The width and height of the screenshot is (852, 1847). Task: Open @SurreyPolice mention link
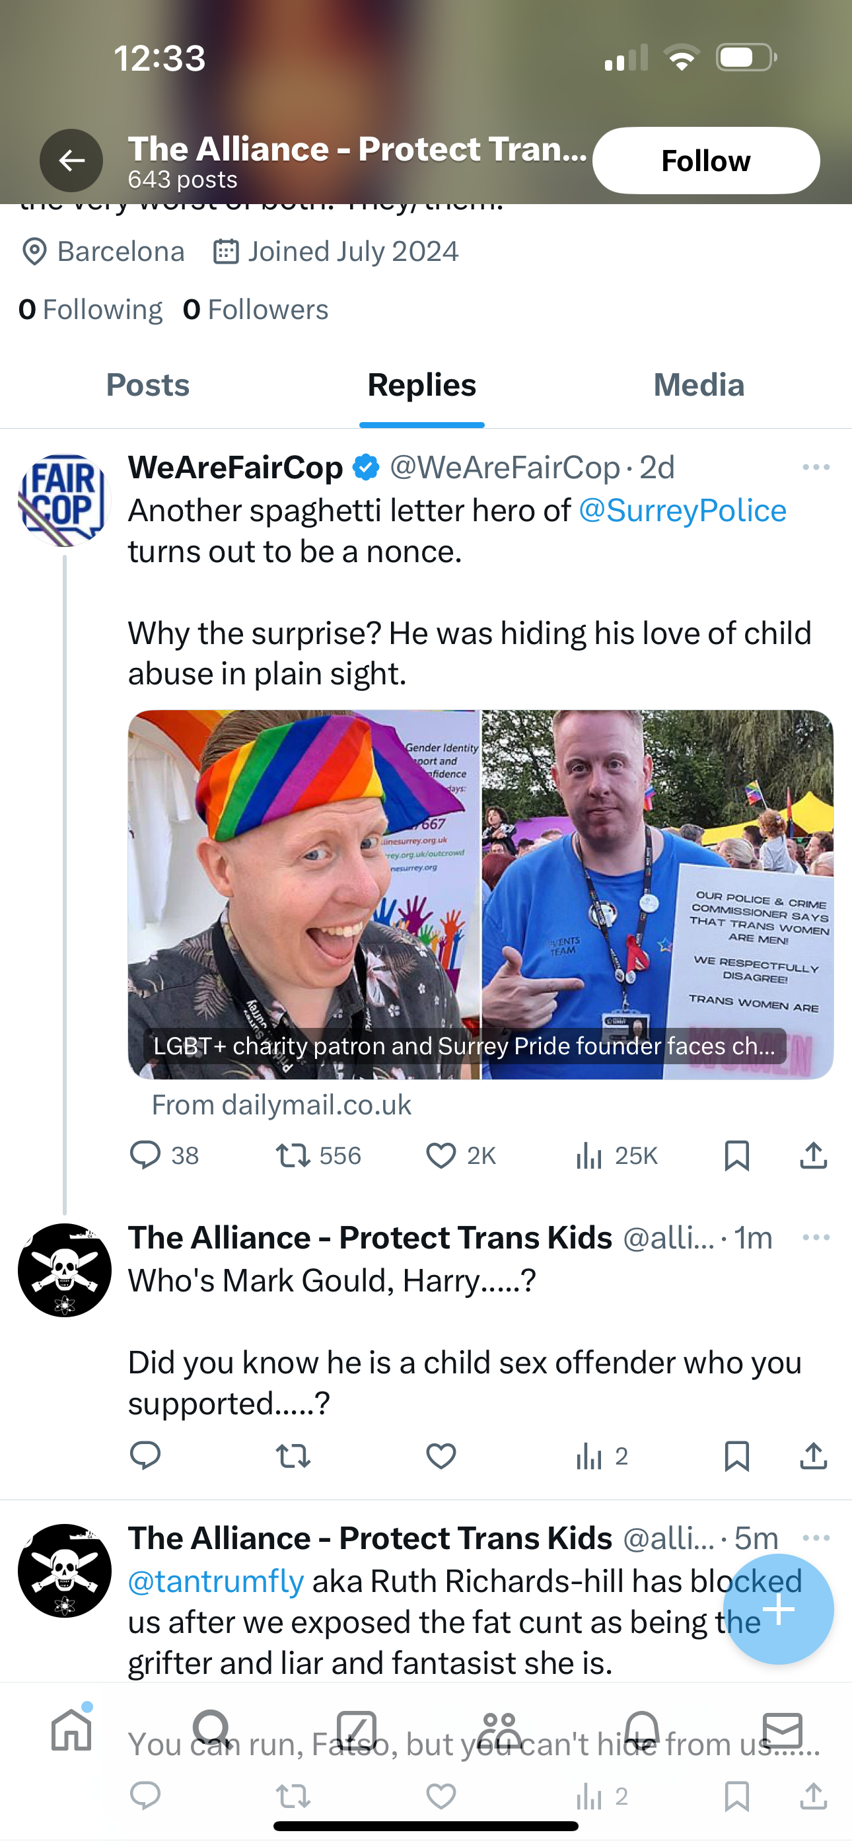pos(682,511)
